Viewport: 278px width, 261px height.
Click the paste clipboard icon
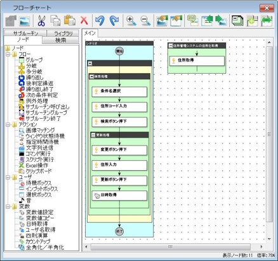(x=70, y=20)
